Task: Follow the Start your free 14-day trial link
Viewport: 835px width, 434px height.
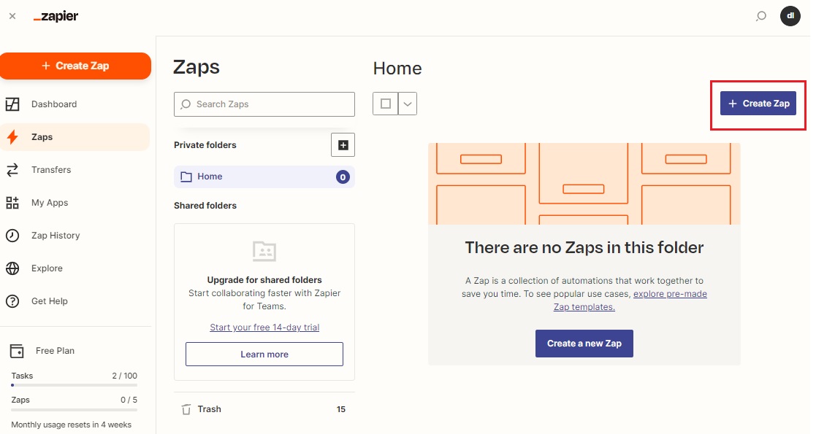Action: 264,328
